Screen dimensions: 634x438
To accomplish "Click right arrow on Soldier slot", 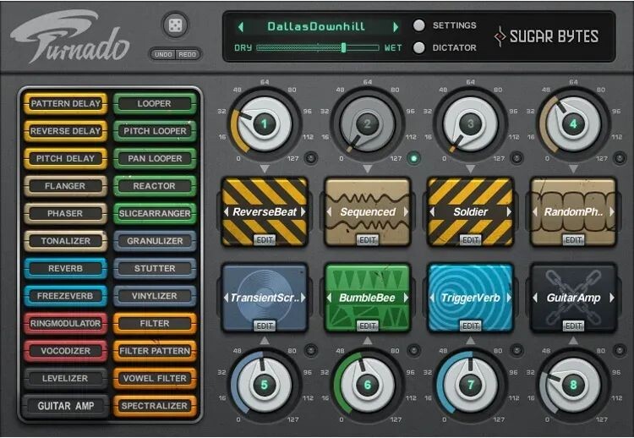I will 509,211.
